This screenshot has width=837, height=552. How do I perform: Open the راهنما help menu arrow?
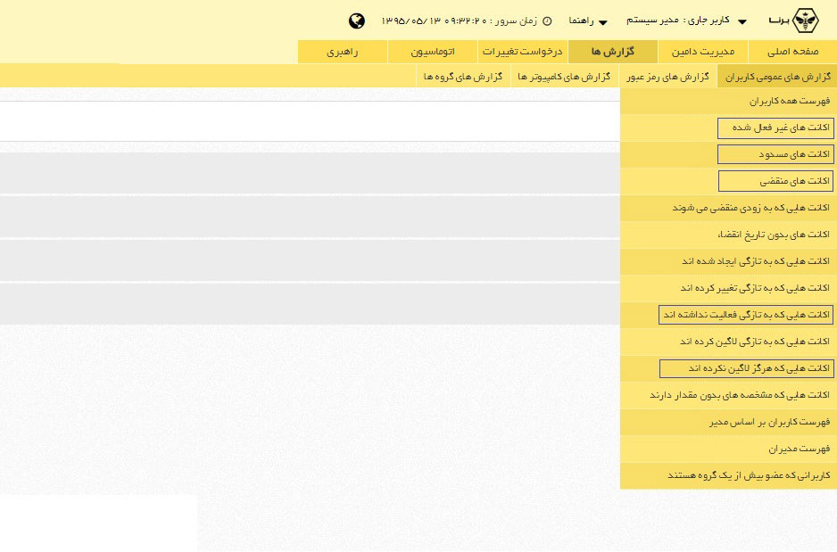point(601,21)
